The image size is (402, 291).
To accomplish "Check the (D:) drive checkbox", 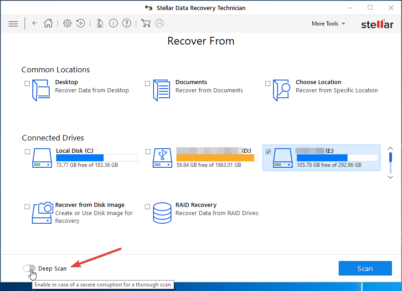I will pos(148,151).
